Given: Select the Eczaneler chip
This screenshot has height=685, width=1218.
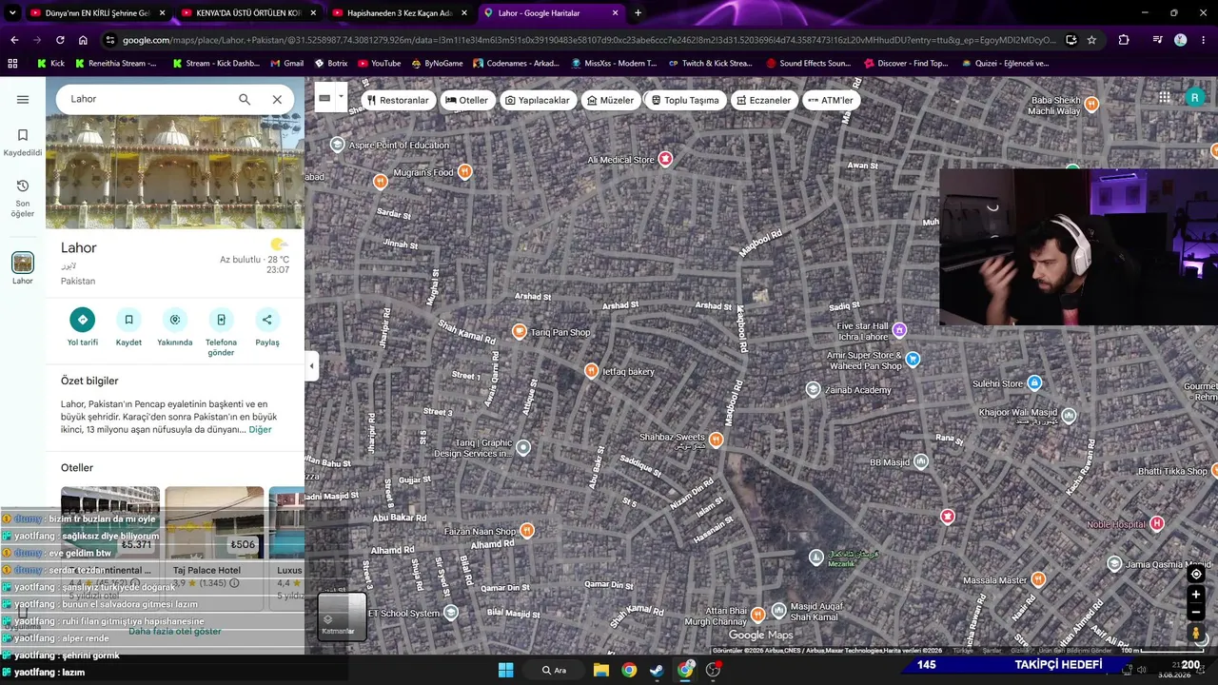Looking at the screenshot, I should pyautogui.click(x=763, y=100).
